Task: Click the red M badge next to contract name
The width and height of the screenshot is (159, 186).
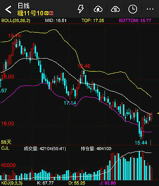Action: (x=51, y=13)
